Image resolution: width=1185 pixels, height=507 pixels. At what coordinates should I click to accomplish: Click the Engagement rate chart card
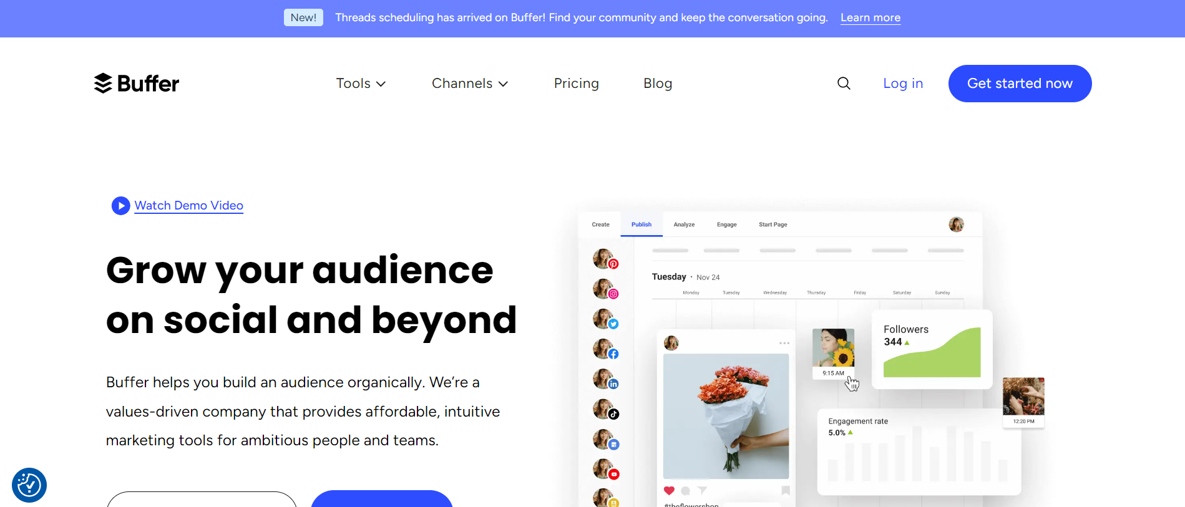919,451
